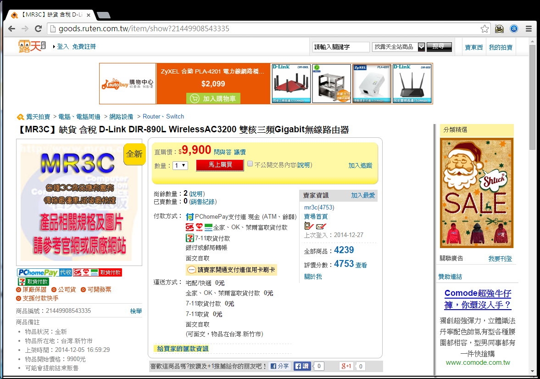Viewport: 540px width, 379px height.
Task: Click the Facebook 讚 like button
Action: click(x=302, y=366)
